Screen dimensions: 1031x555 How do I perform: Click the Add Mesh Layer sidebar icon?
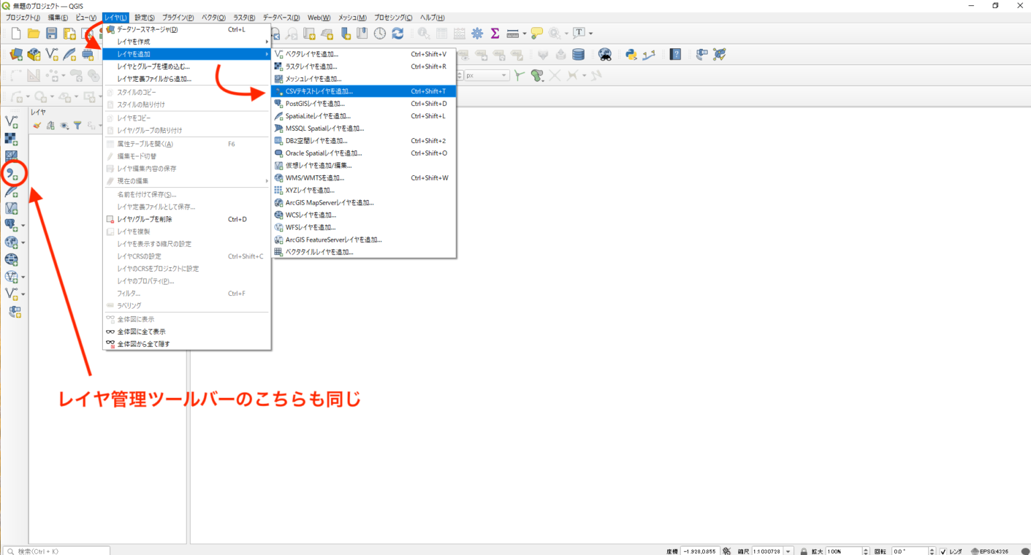pos(11,154)
